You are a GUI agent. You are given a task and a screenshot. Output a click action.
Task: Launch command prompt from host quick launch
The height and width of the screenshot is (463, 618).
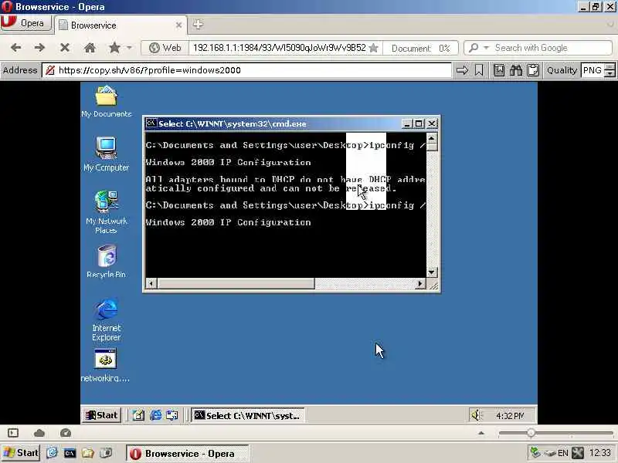pos(70,453)
